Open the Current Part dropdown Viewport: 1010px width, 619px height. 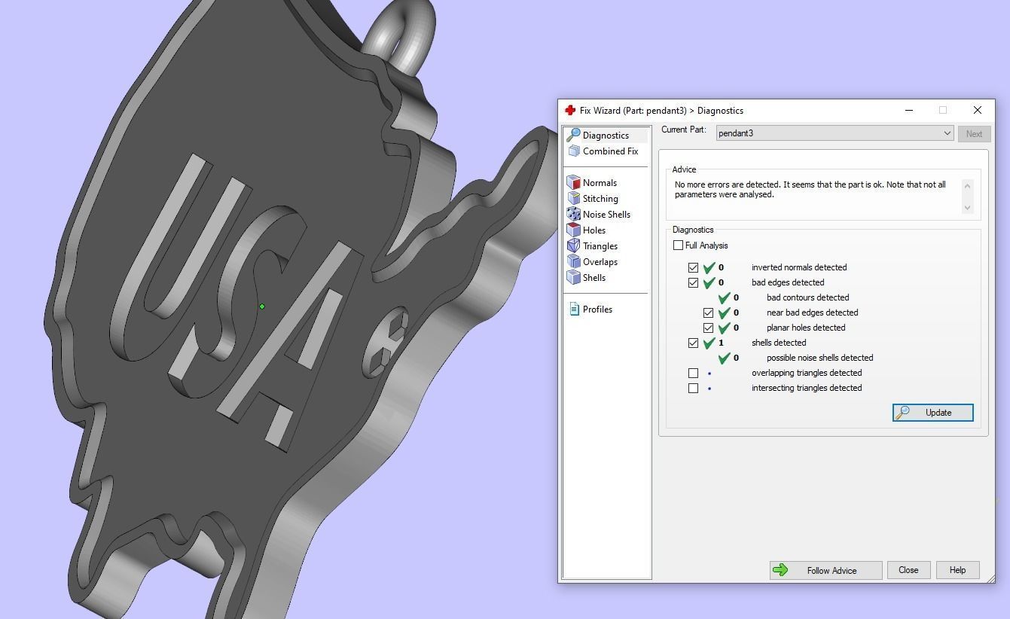(835, 133)
